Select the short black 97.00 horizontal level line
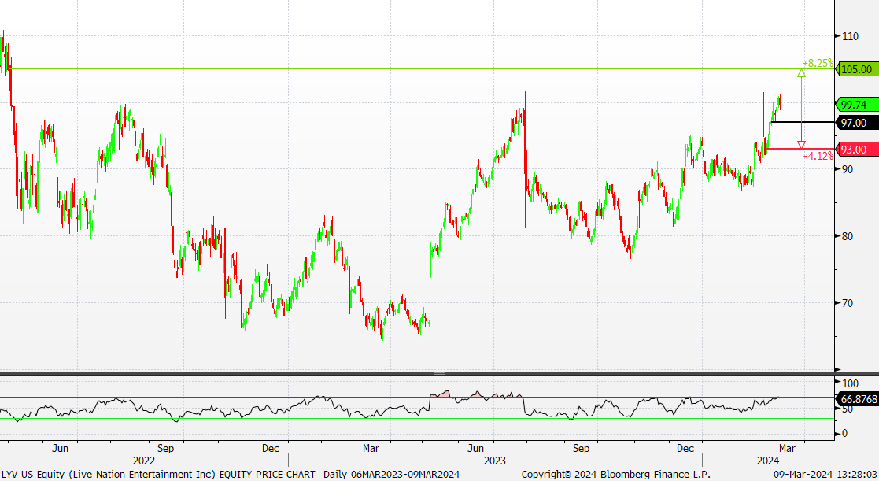The image size is (879, 481). pos(803,122)
